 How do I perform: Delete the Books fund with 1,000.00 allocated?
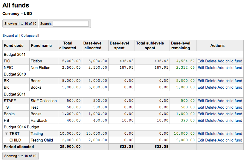tap(211, 114)
